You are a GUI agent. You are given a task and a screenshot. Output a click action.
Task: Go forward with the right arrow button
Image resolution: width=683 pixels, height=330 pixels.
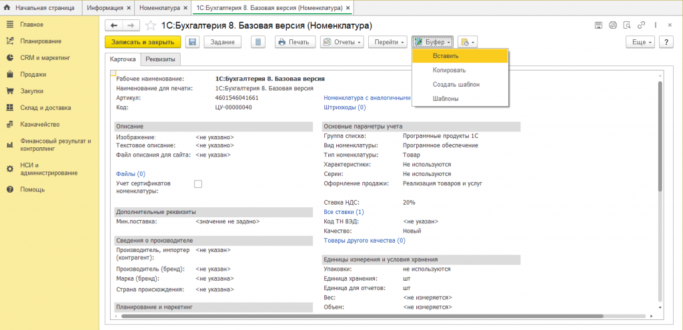[x=131, y=26]
